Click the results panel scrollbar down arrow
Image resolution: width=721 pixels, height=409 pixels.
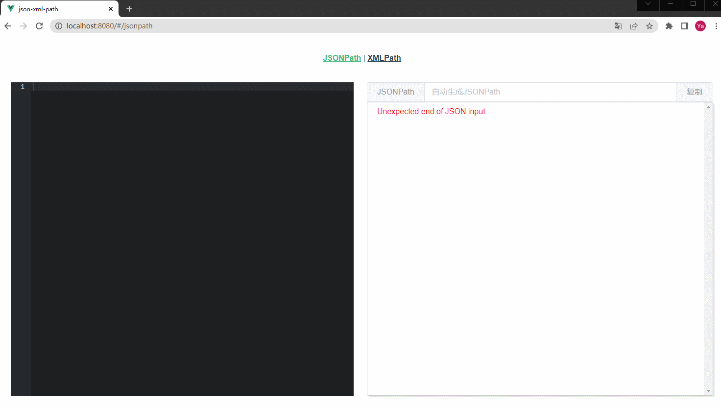tap(709, 391)
